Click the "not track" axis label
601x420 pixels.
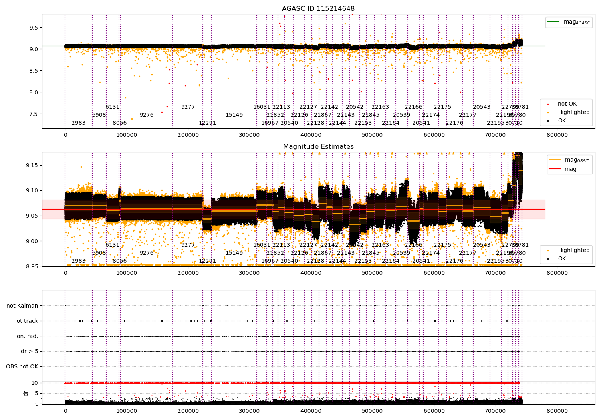[26, 321]
